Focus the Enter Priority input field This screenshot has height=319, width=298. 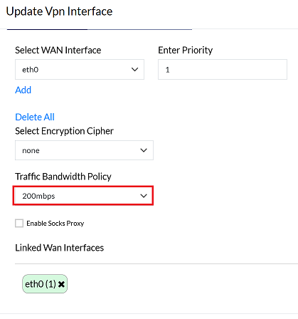(x=223, y=70)
